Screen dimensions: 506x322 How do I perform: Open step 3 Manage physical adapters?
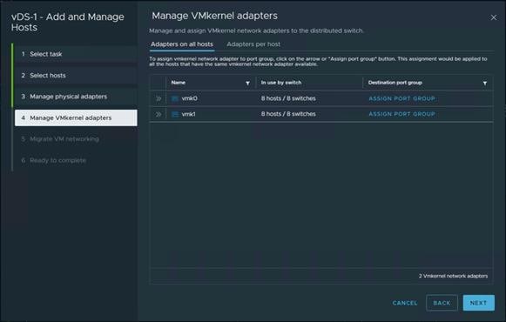click(76, 97)
